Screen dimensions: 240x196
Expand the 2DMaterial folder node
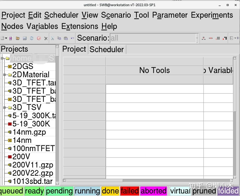tap(4, 75)
